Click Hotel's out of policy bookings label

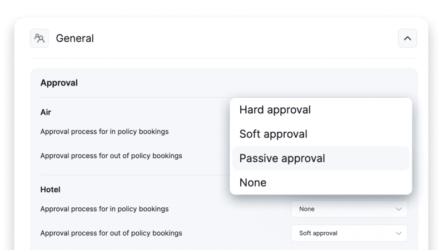pyautogui.click(x=111, y=233)
